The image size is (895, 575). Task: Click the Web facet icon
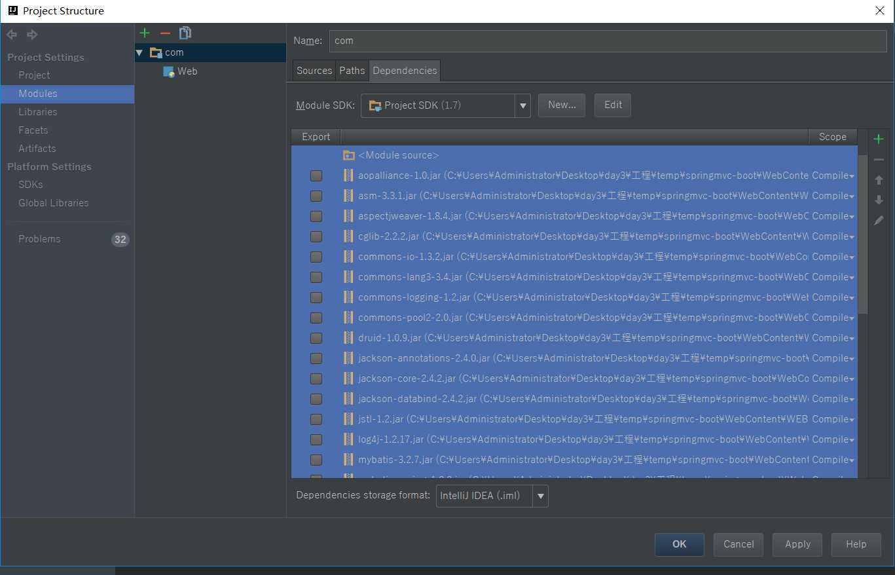click(x=169, y=71)
